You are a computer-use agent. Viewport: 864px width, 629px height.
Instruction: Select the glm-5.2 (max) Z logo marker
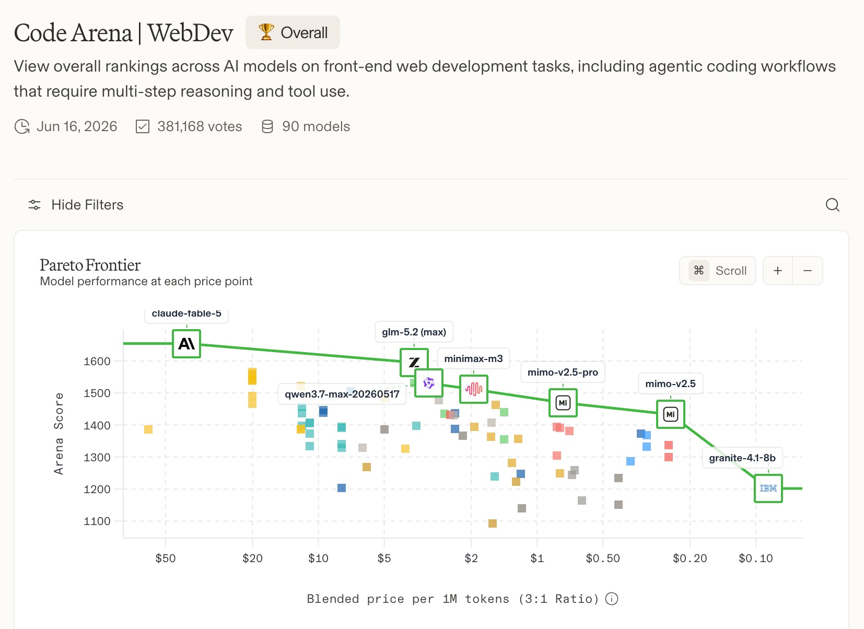(414, 362)
